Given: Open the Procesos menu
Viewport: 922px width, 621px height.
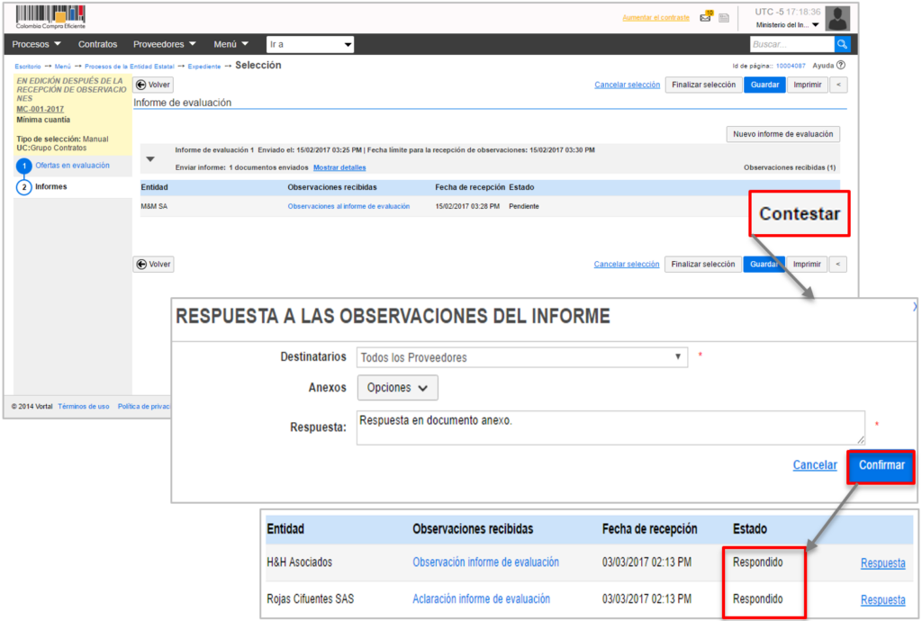Looking at the screenshot, I should [x=36, y=44].
